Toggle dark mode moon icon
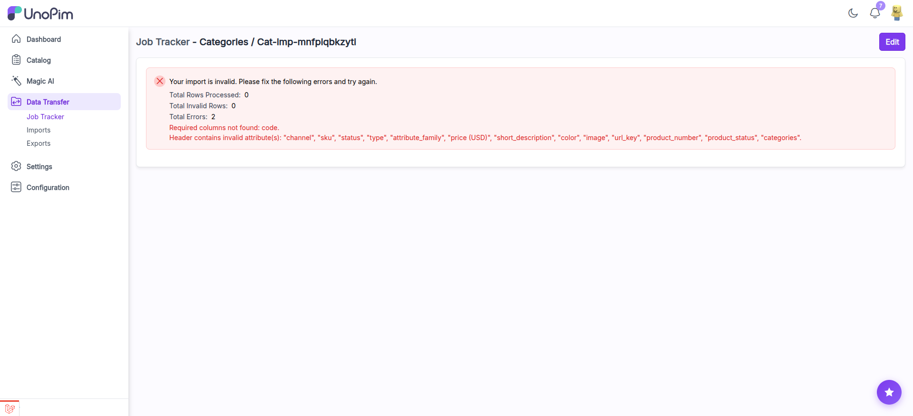 click(x=853, y=13)
